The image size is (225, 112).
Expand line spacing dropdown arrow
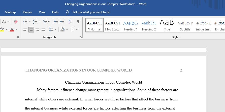tap(55, 29)
